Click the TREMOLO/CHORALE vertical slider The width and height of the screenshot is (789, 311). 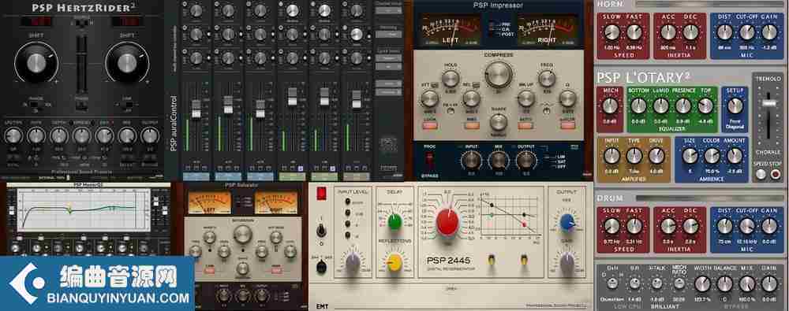coord(768,116)
